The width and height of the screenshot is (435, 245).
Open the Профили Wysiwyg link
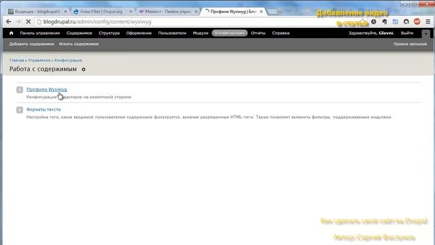(47, 89)
